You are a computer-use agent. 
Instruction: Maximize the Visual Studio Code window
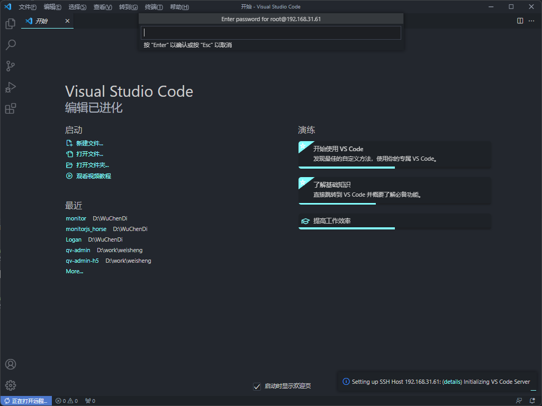pyautogui.click(x=511, y=6)
